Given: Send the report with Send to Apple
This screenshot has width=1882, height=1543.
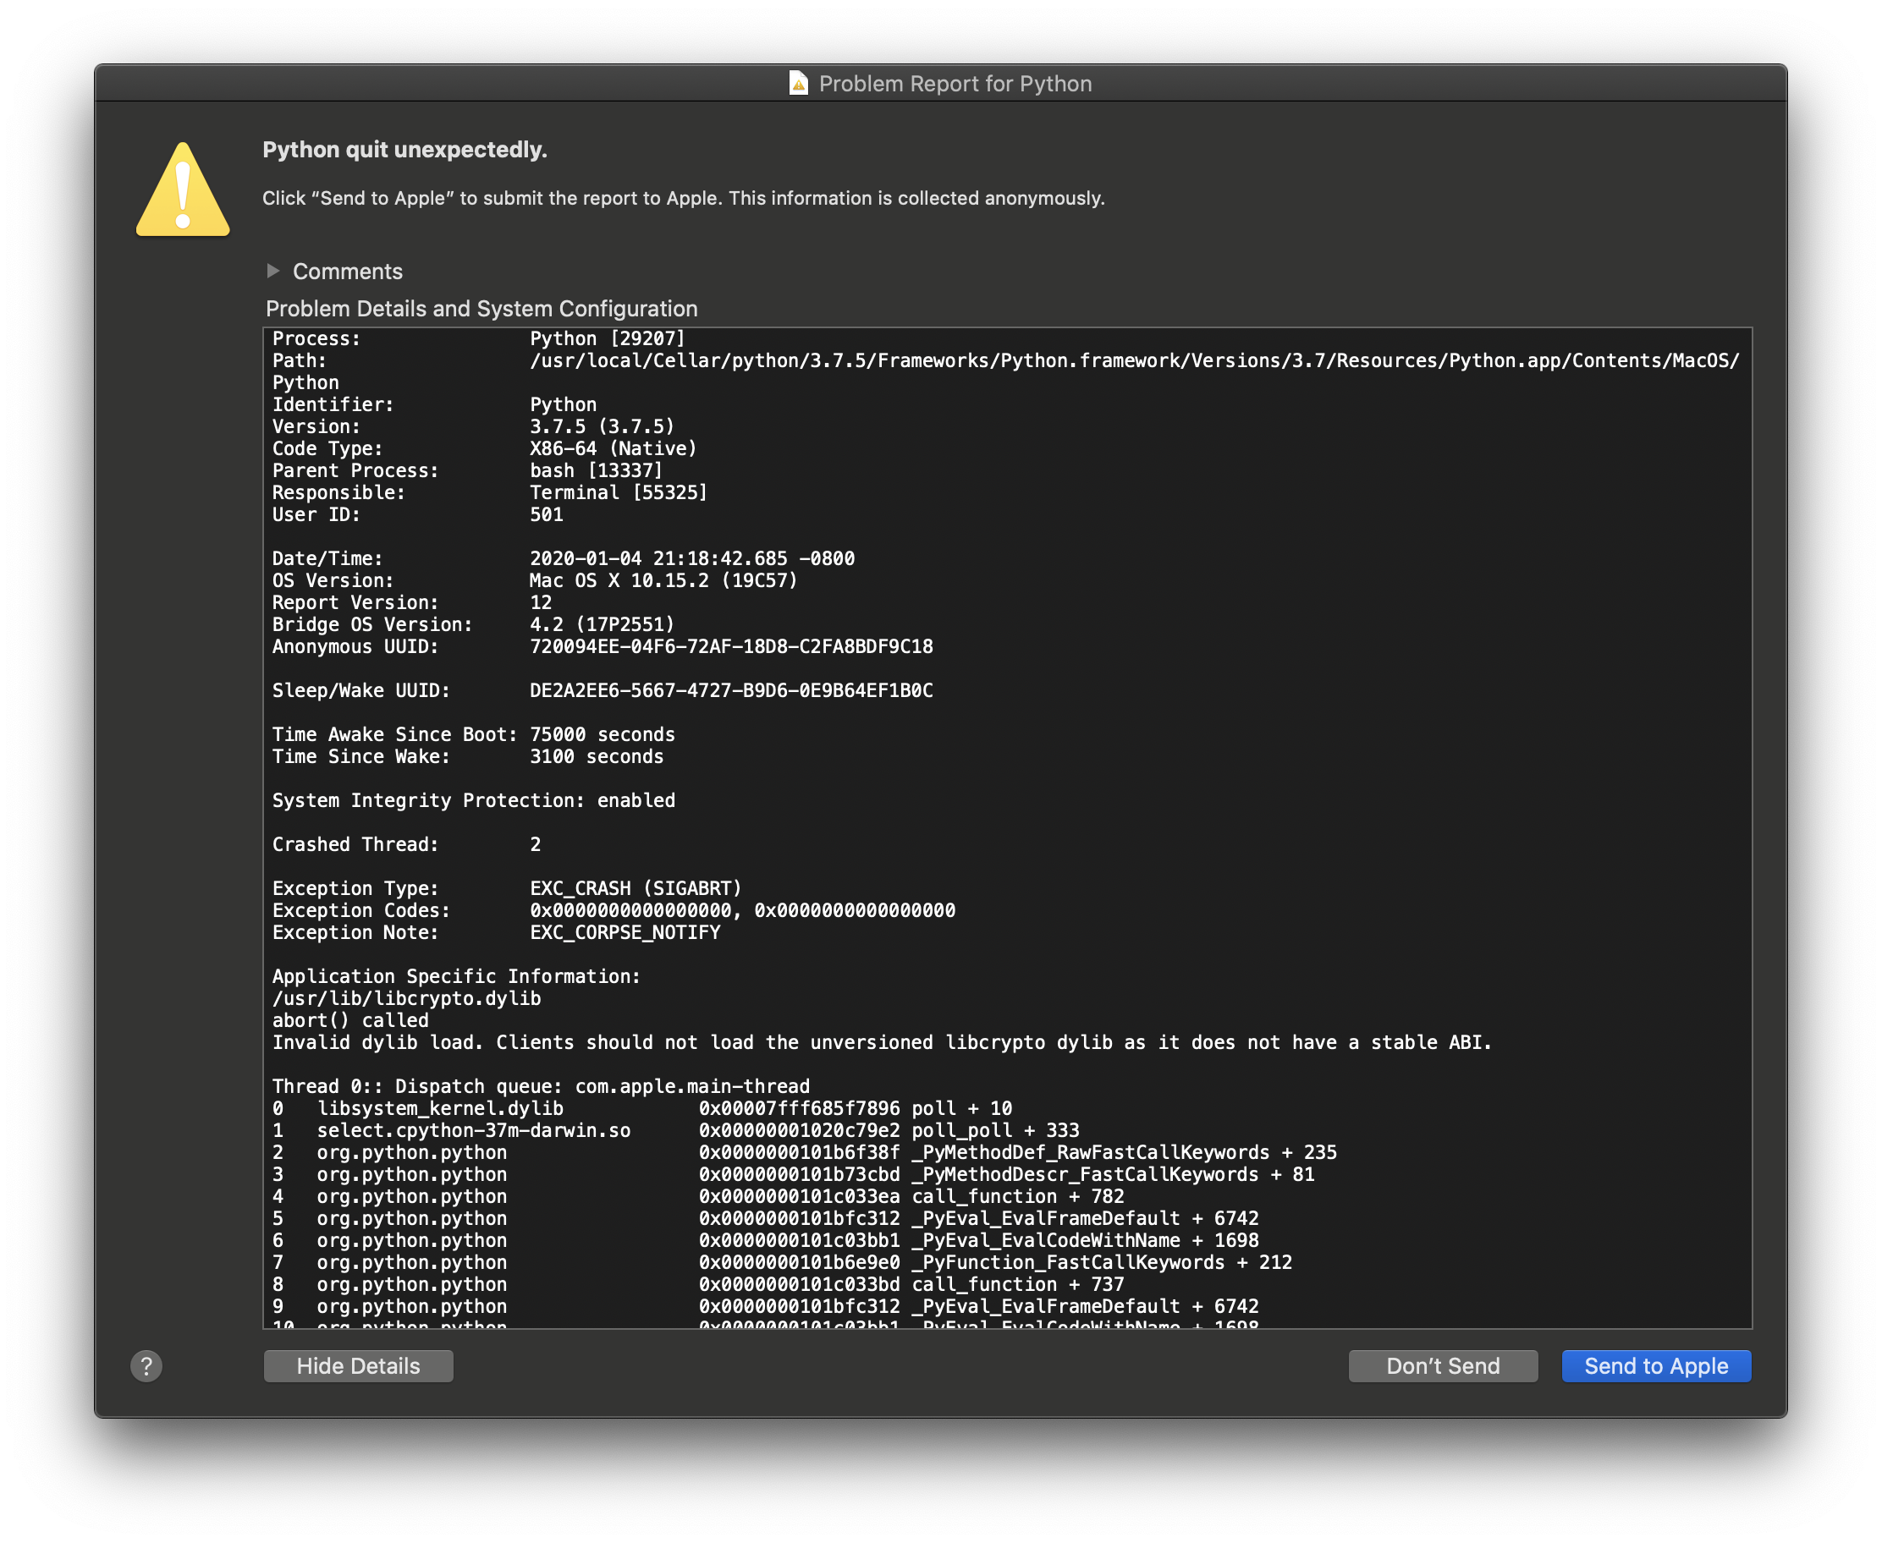Looking at the screenshot, I should (x=1656, y=1366).
